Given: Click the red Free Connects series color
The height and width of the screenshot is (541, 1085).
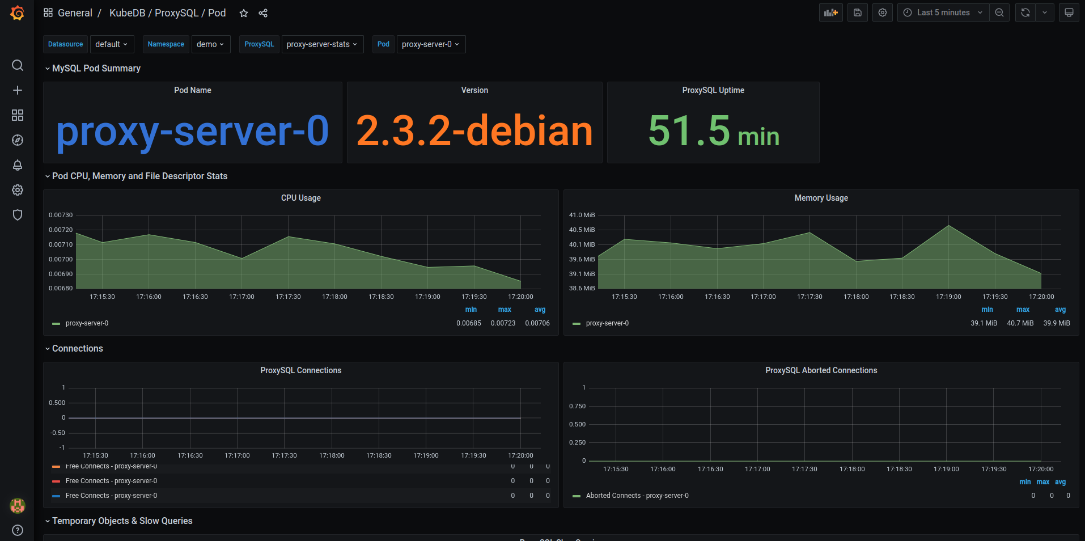Looking at the screenshot, I should (56, 481).
